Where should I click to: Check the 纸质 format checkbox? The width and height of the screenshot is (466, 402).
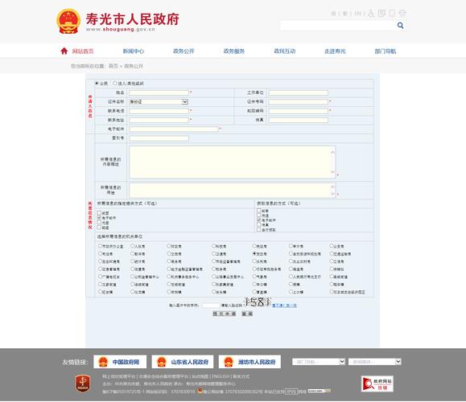pyautogui.click(x=99, y=213)
